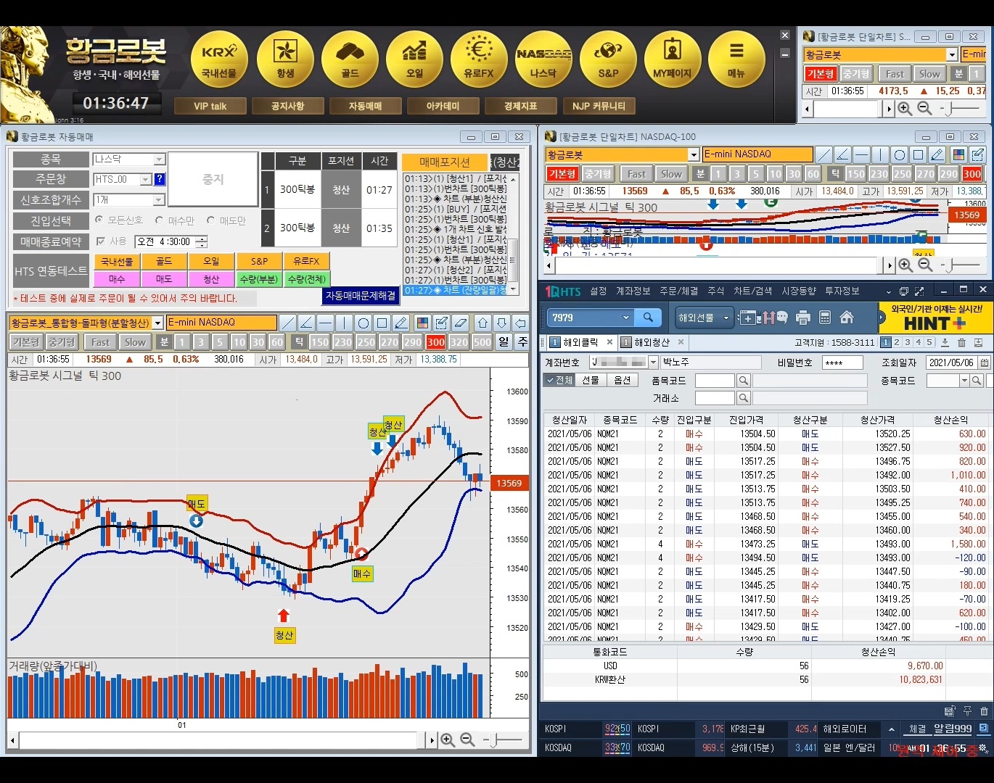
Task: Toggle the 선물 filter button
Action: pos(591,380)
